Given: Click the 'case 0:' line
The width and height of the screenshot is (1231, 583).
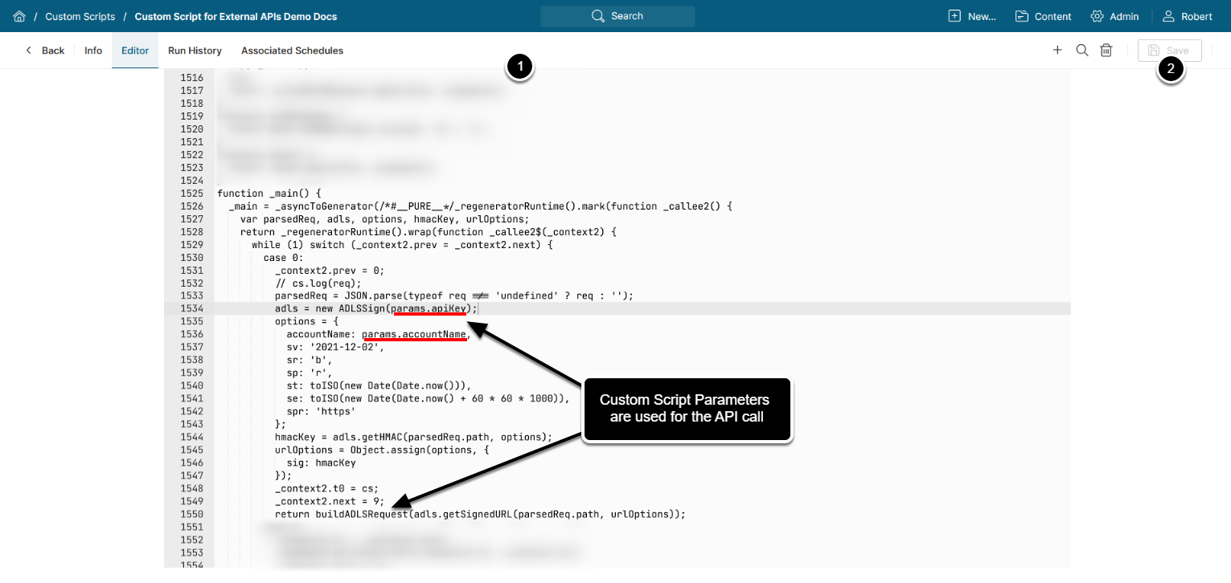Looking at the screenshot, I should point(283,258).
